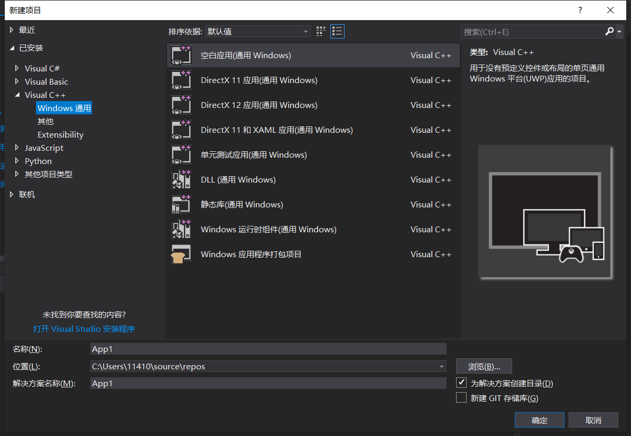The width and height of the screenshot is (631, 436).
Task: Switch to small icons view
Action: 320,31
